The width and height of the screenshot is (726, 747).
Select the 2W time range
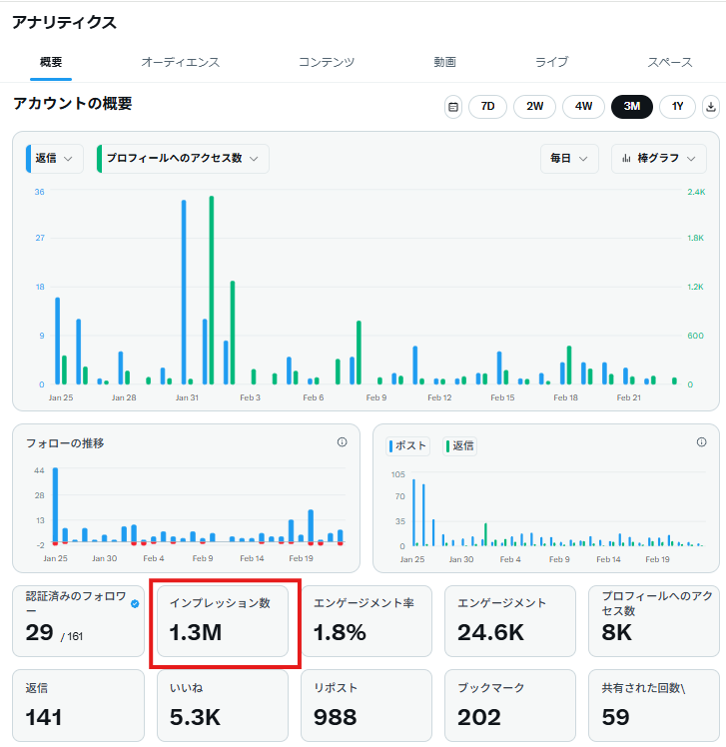pyautogui.click(x=534, y=106)
